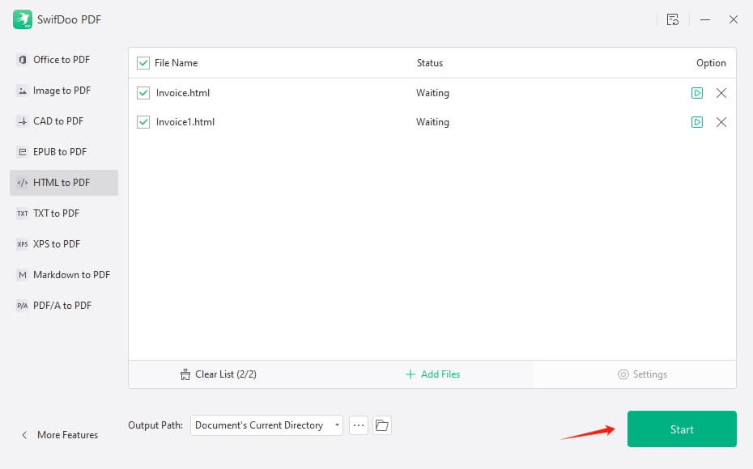Click the back chevron beside More Features
The image size is (753, 469).
24,435
